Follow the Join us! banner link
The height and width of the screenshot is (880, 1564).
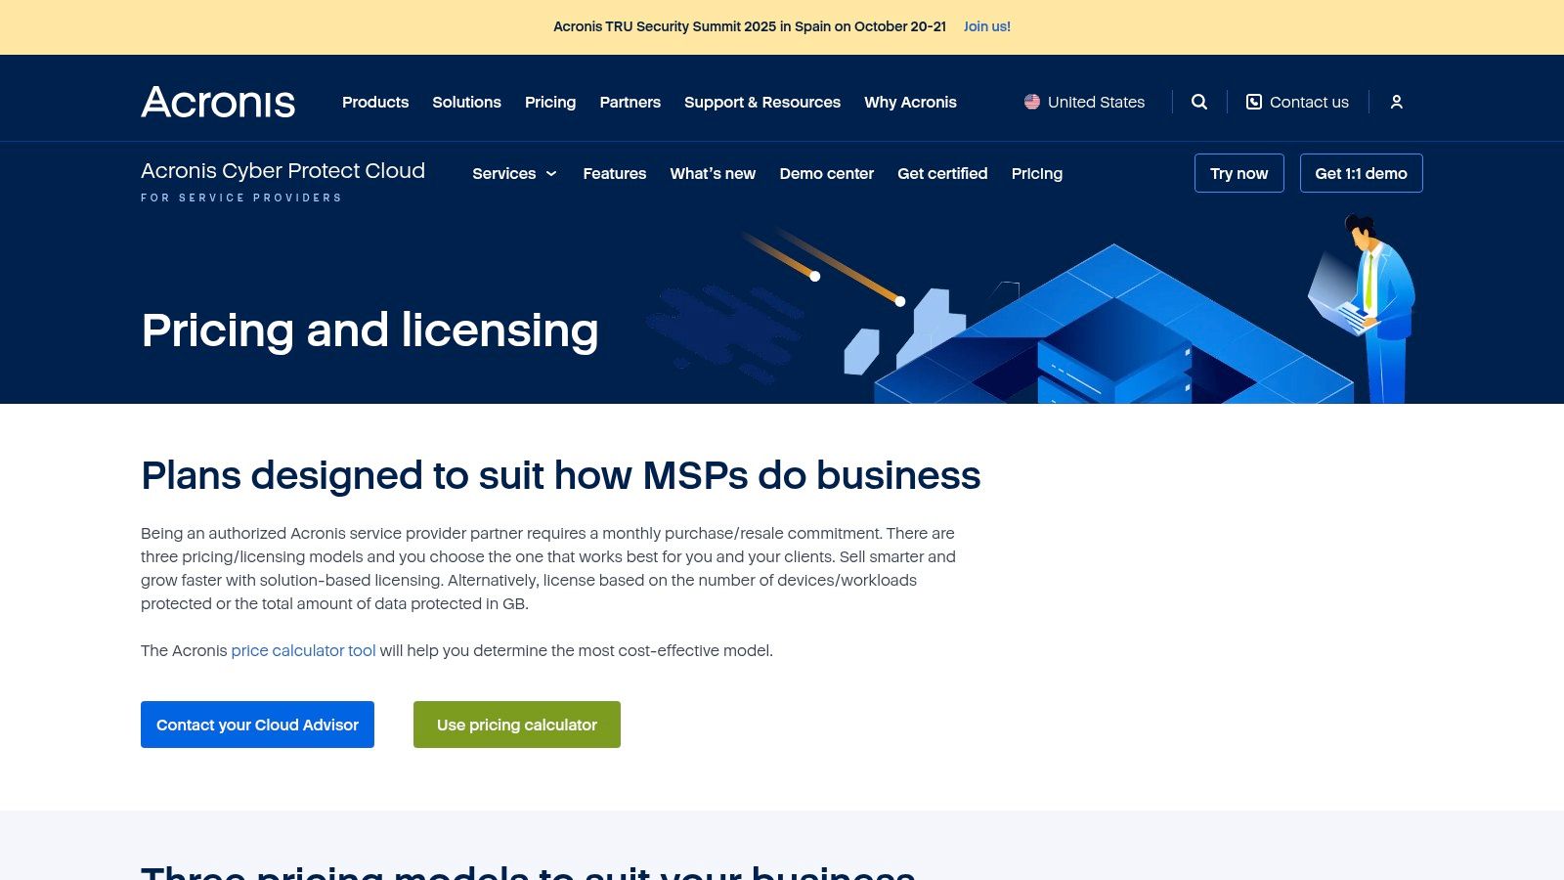[x=987, y=26]
